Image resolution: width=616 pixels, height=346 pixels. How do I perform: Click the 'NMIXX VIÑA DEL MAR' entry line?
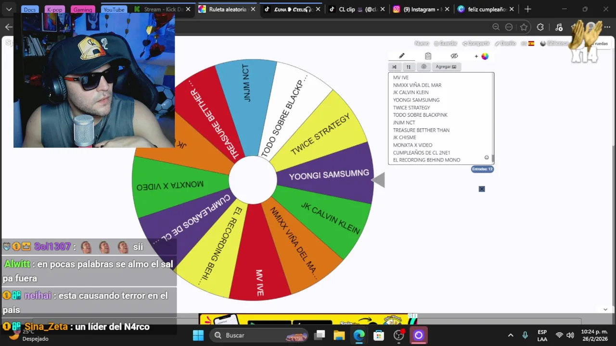pyautogui.click(x=417, y=85)
